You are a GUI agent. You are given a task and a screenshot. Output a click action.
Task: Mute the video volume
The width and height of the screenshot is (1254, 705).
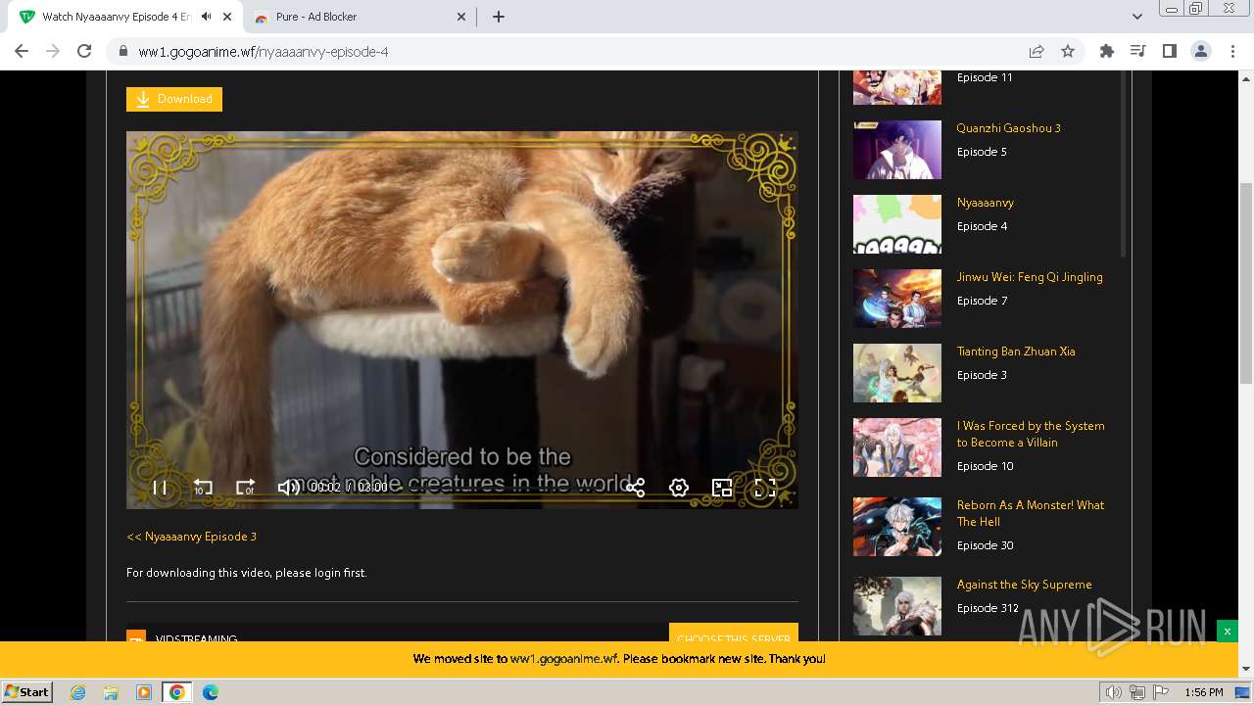pyautogui.click(x=289, y=488)
